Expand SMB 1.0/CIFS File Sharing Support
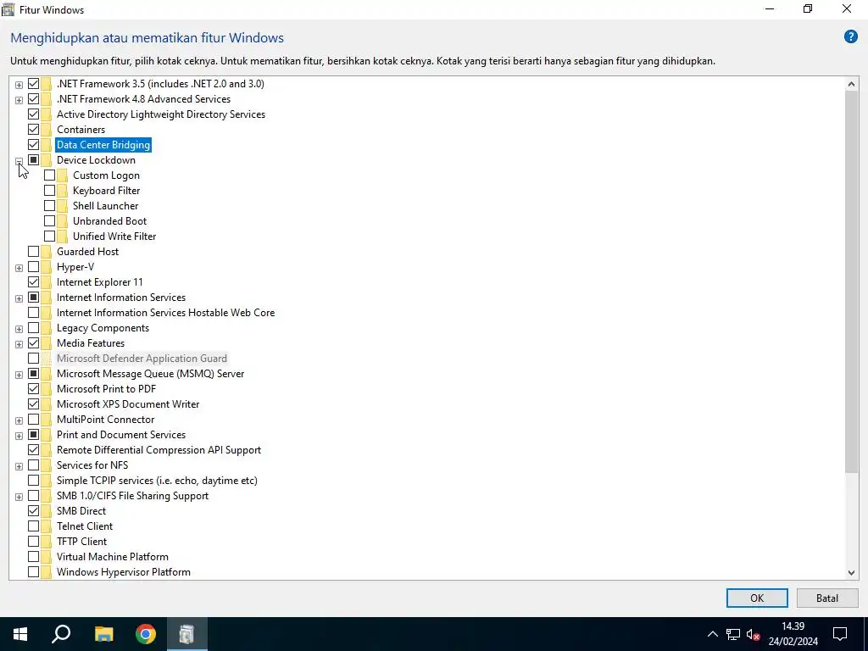The height and width of the screenshot is (651, 868). click(19, 497)
